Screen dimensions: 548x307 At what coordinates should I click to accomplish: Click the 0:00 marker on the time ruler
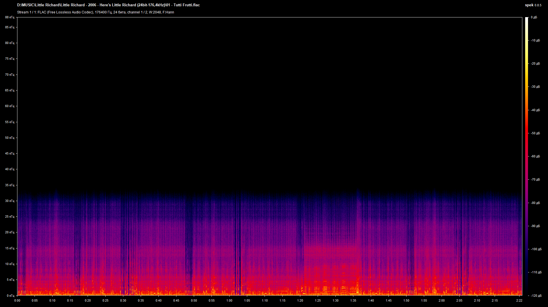coord(18,300)
